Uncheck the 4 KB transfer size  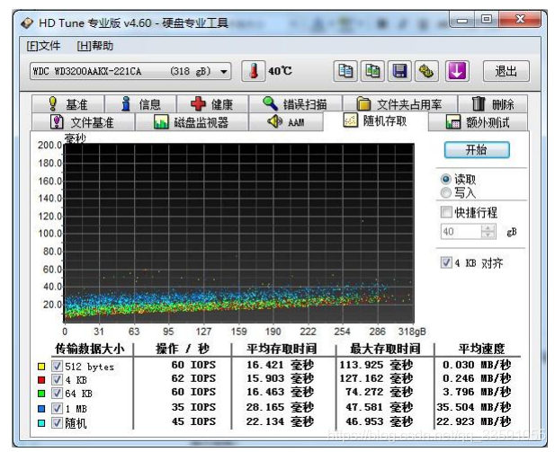[57, 379]
